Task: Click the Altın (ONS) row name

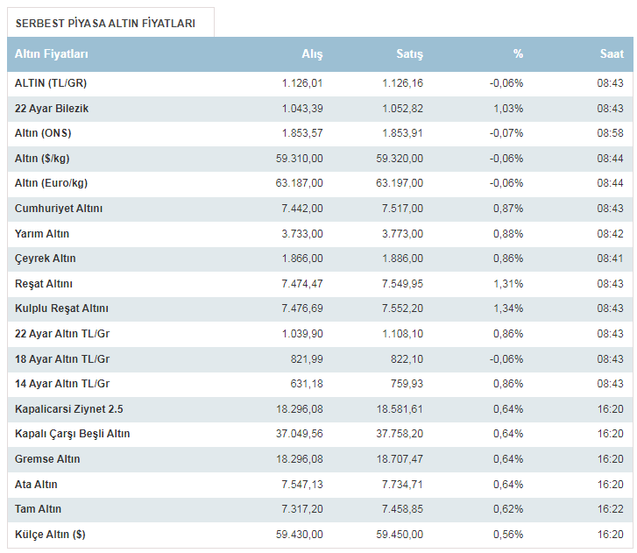Action: pyautogui.click(x=43, y=133)
